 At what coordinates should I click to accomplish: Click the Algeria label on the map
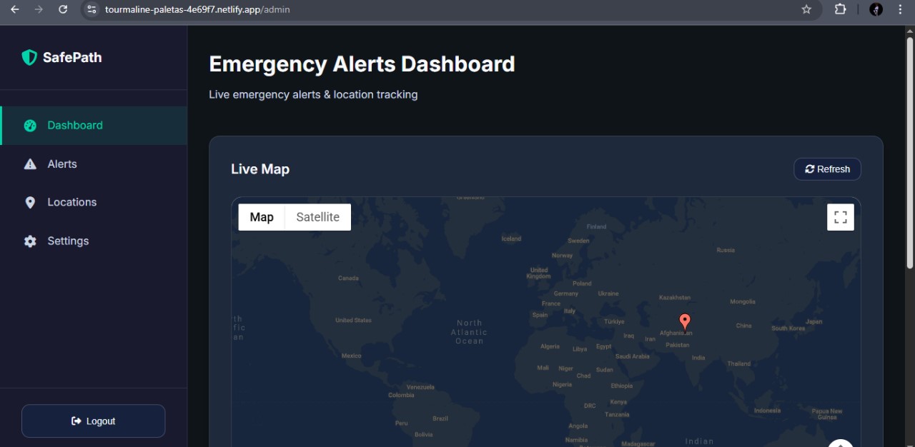pos(550,346)
